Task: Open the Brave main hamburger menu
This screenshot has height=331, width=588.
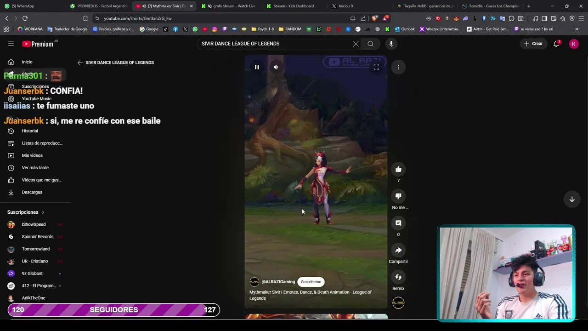Action: (x=581, y=18)
